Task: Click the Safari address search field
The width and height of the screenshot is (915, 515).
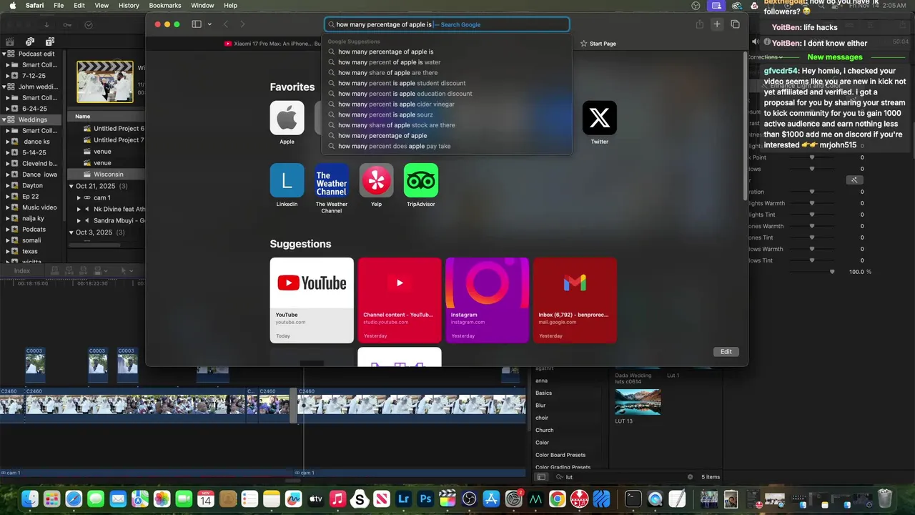Action: (x=447, y=24)
